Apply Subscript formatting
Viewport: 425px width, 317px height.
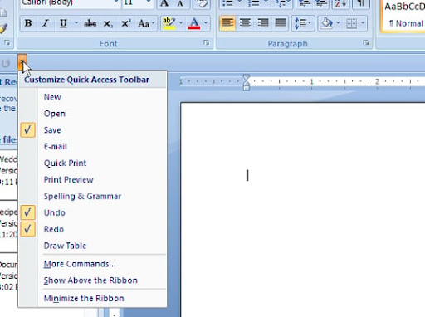tap(108, 23)
